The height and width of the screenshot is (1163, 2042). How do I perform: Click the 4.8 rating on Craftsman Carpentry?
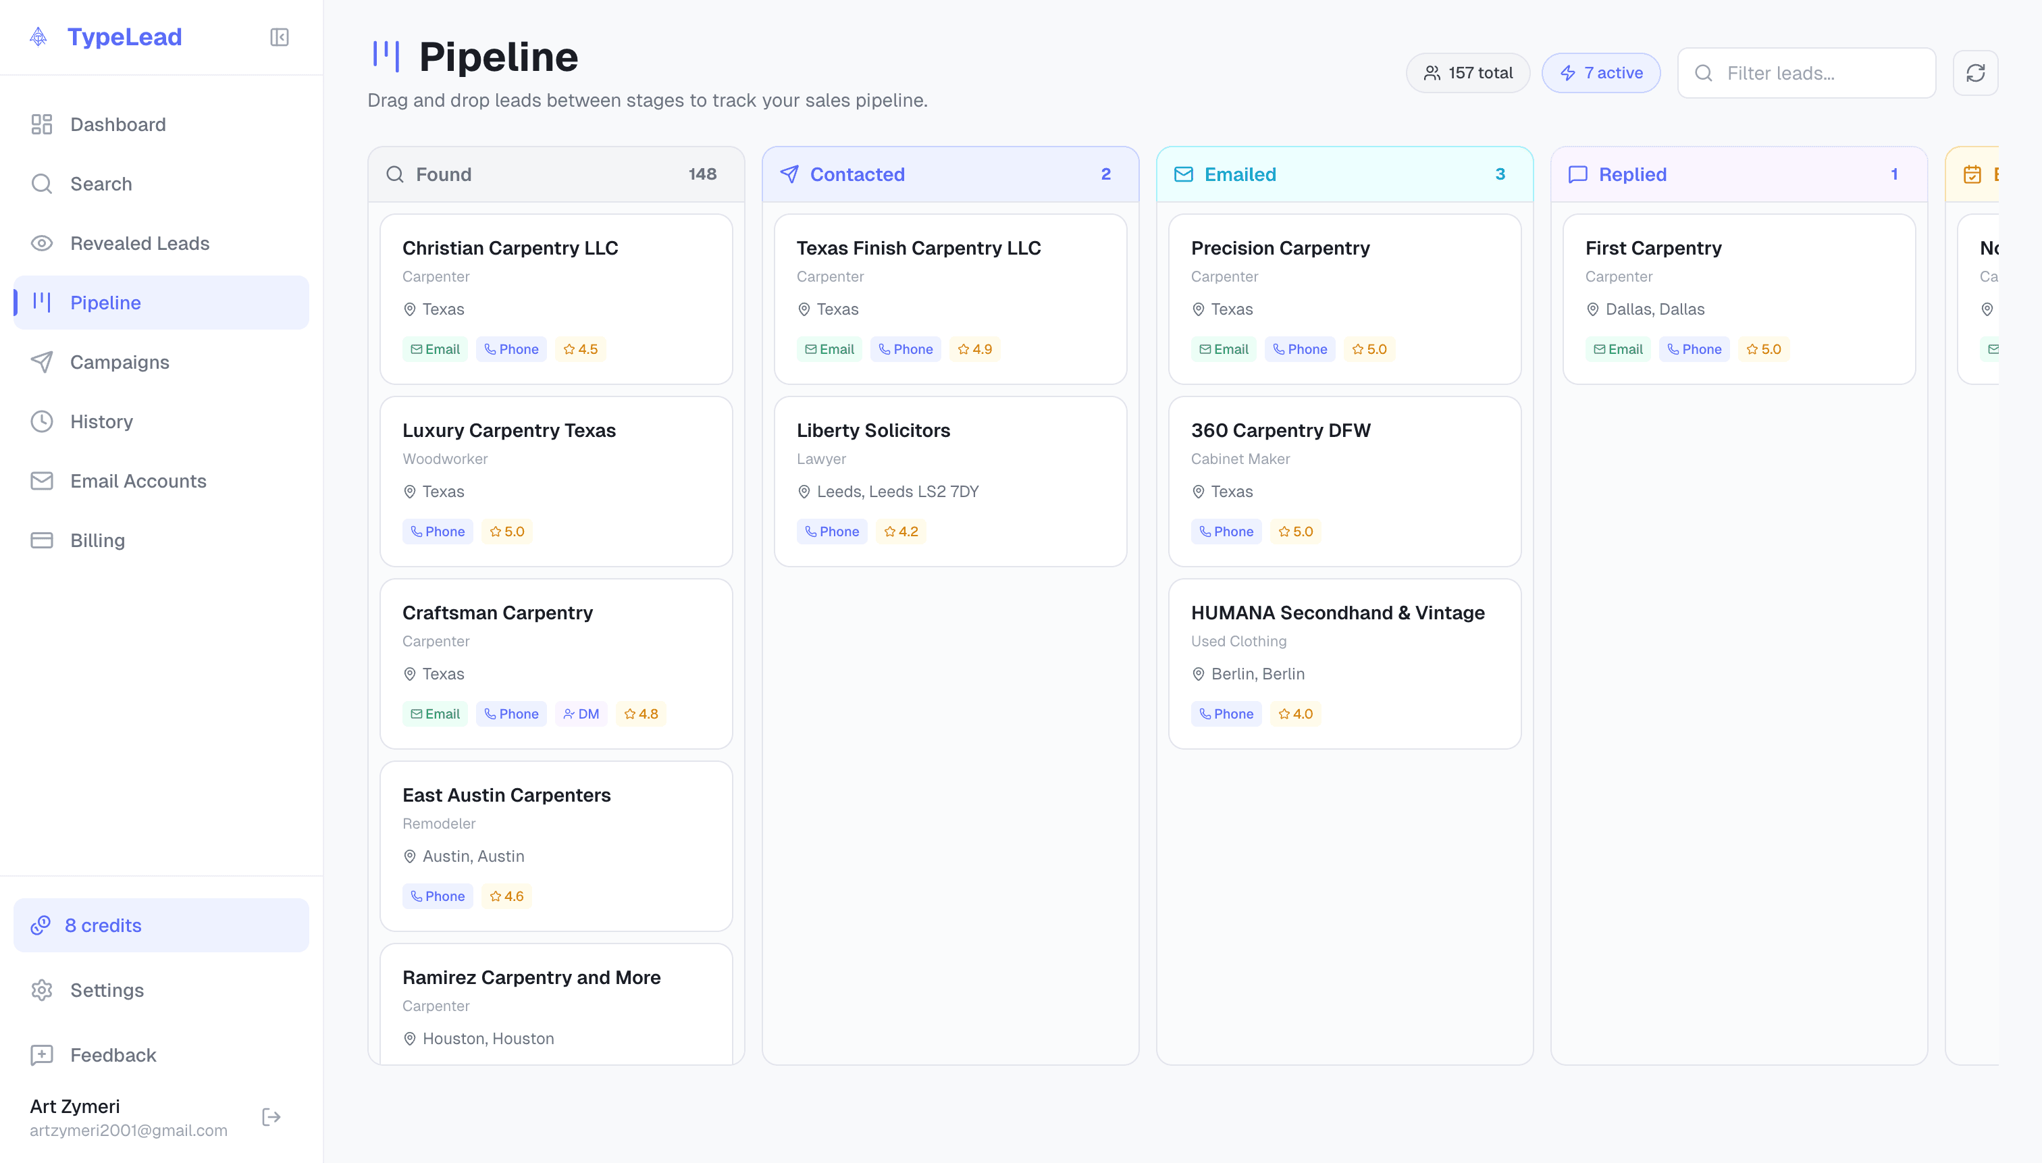pyautogui.click(x=642, y=713)
